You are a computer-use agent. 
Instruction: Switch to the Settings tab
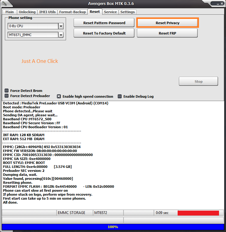[x=127, y=12]
